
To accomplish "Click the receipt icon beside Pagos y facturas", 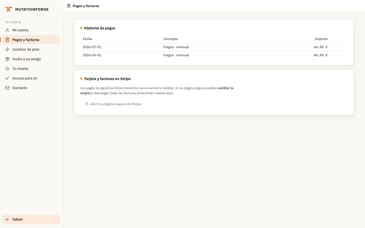I will pyautogui.click(x=7, y=40).
